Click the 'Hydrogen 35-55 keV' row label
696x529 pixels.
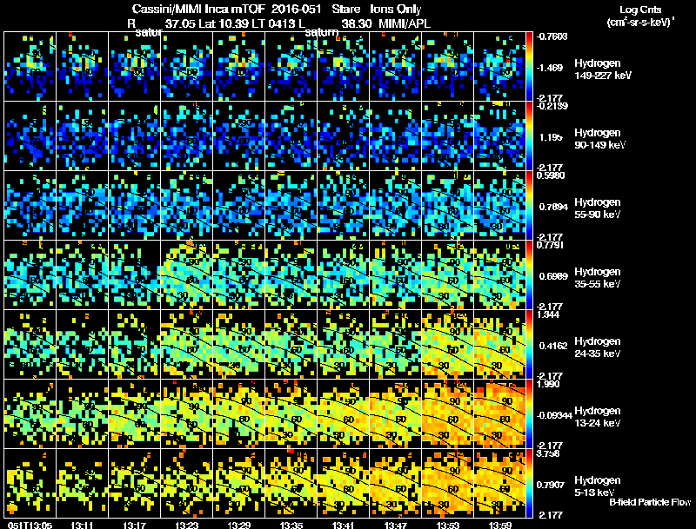598,278
